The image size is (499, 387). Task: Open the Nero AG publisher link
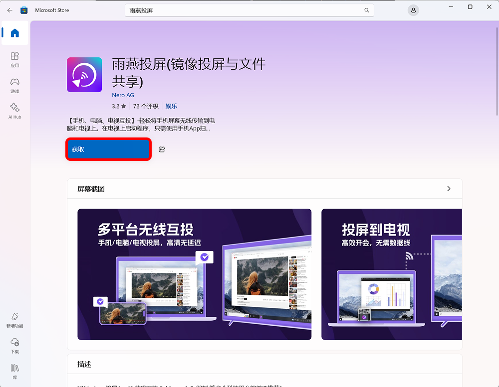point(123,95)
